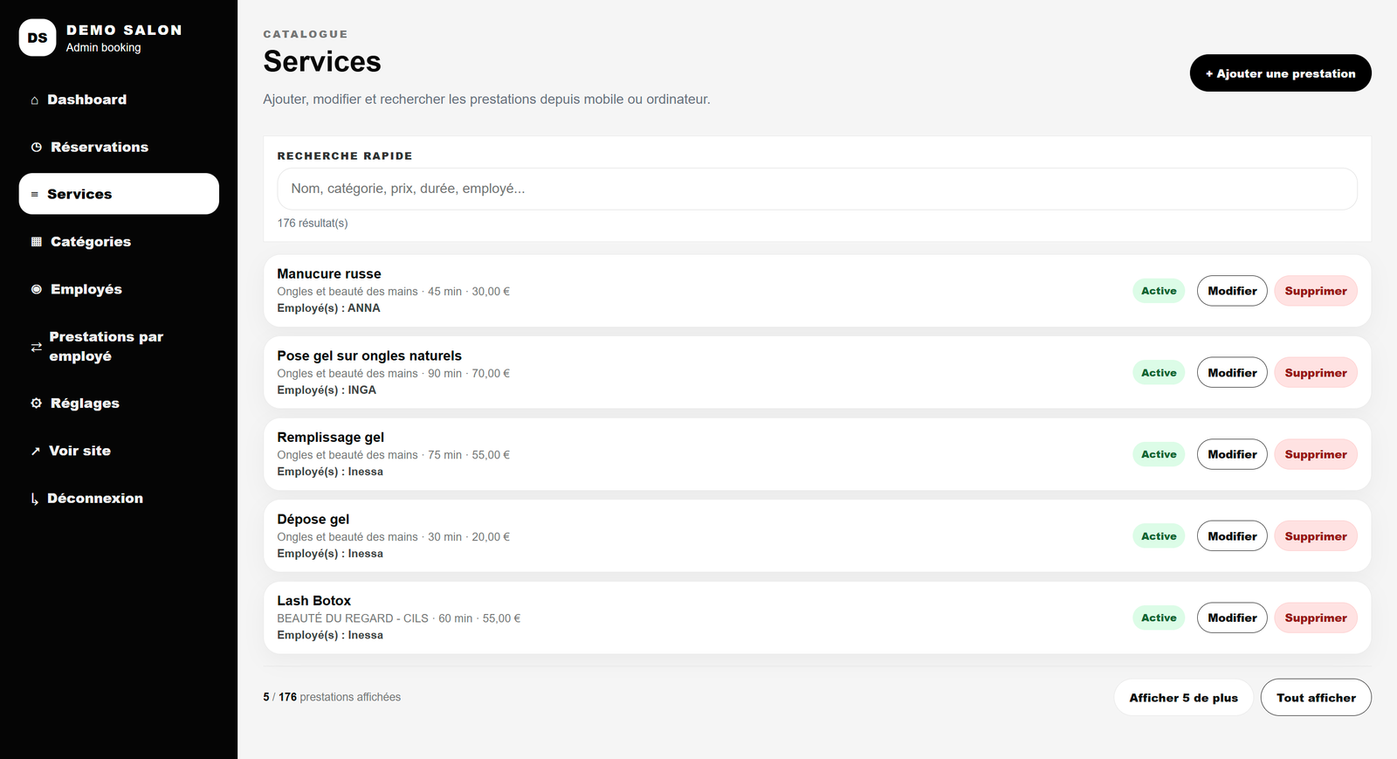Click Tout afficher to show all
This screenshot has width=1397, height=759.
[1316, 698]
